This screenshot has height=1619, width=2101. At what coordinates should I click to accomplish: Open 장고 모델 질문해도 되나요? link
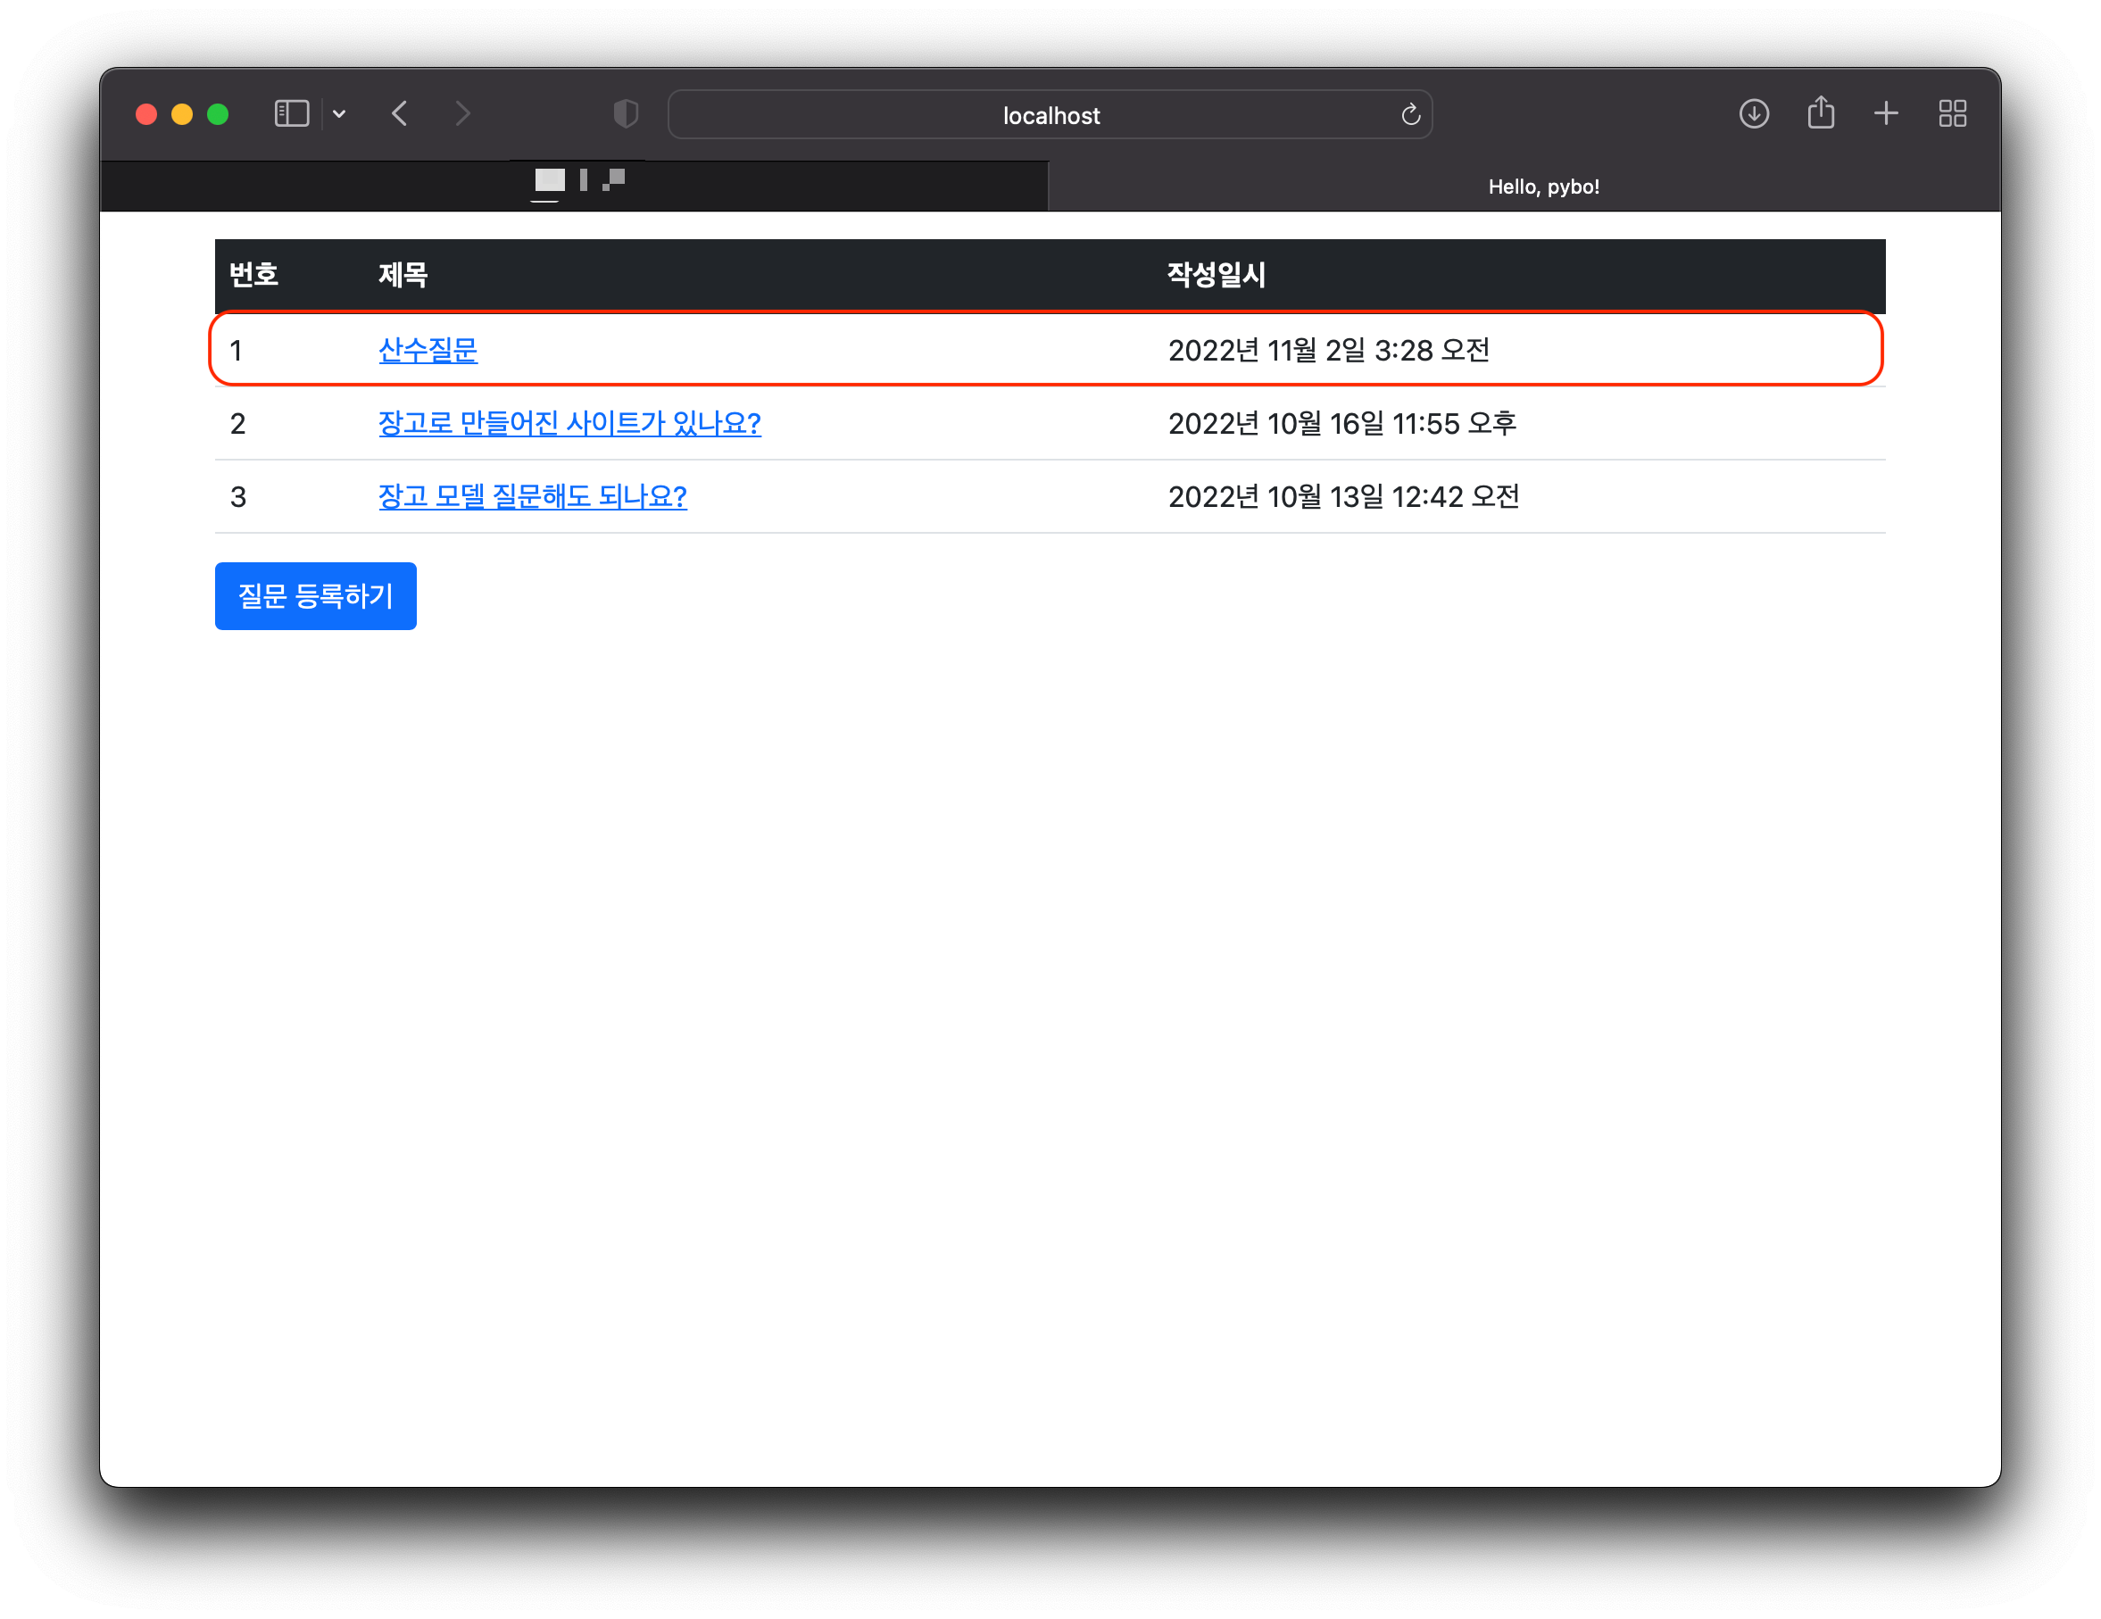532,496
